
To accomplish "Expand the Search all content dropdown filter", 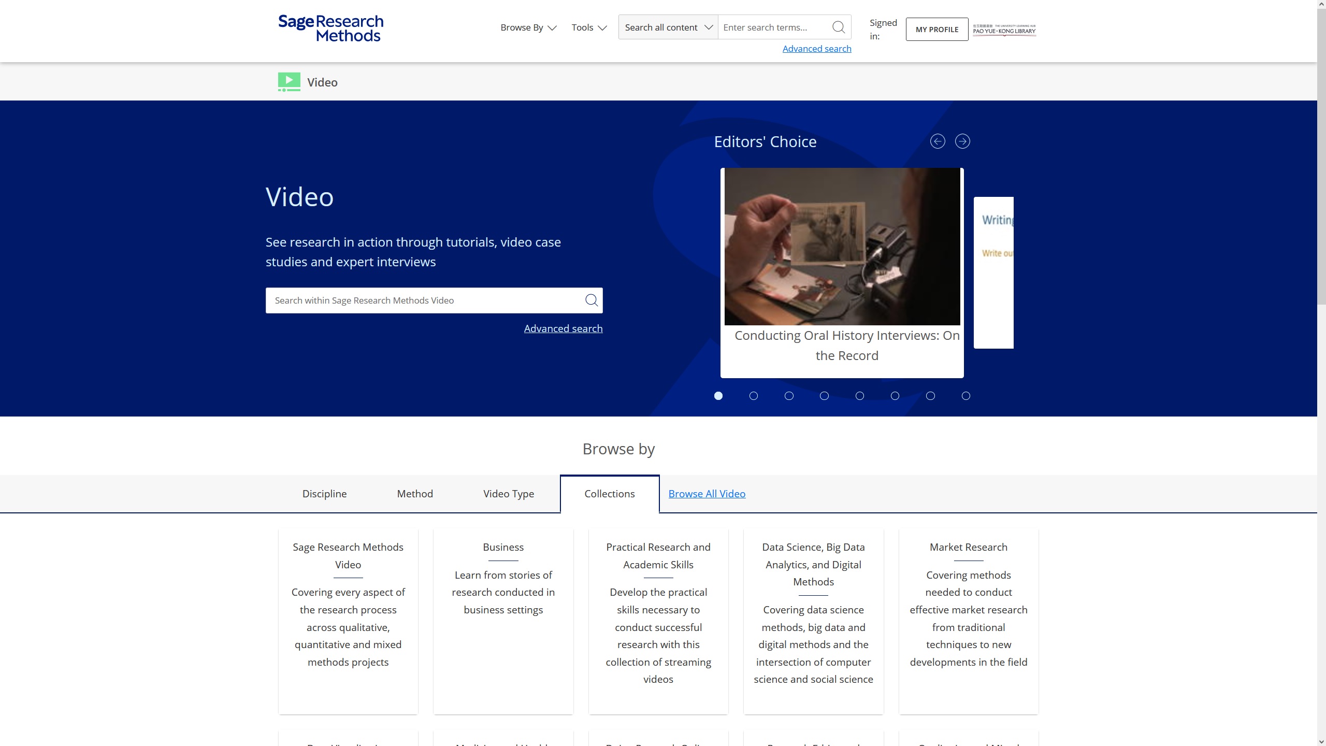I will click(668, 27).
